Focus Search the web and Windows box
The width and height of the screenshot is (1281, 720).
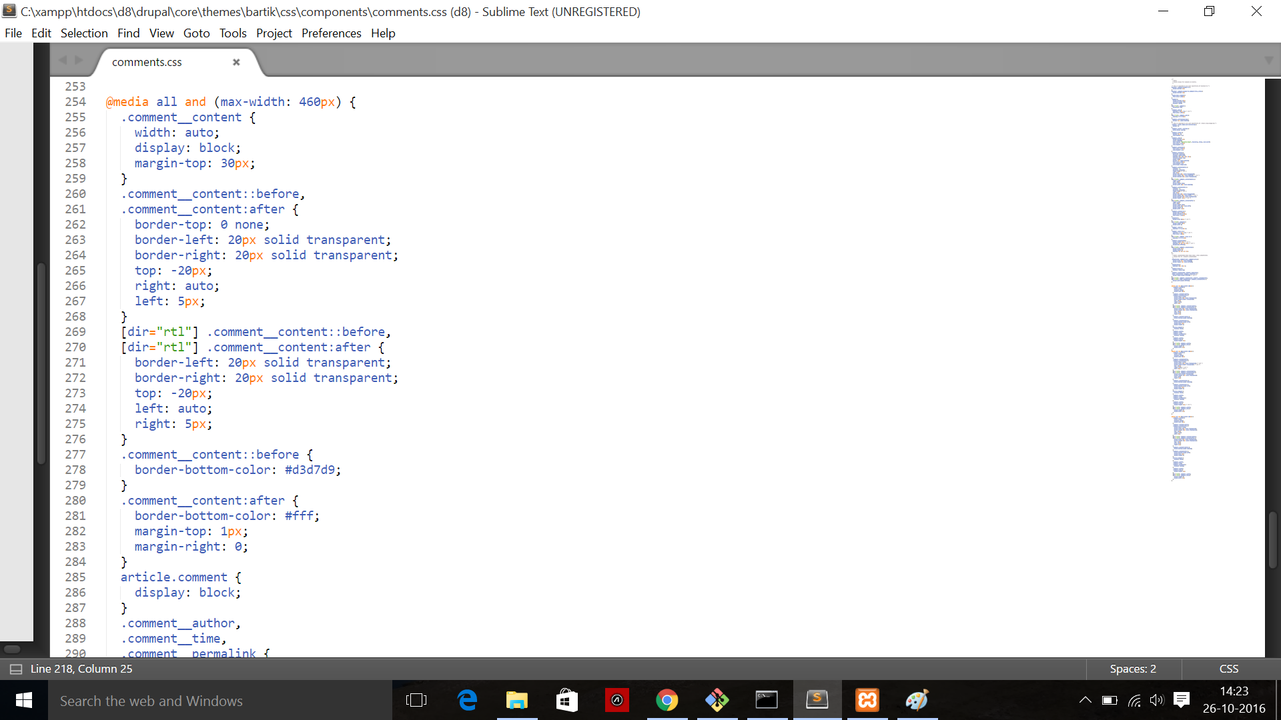click(220, 701)
